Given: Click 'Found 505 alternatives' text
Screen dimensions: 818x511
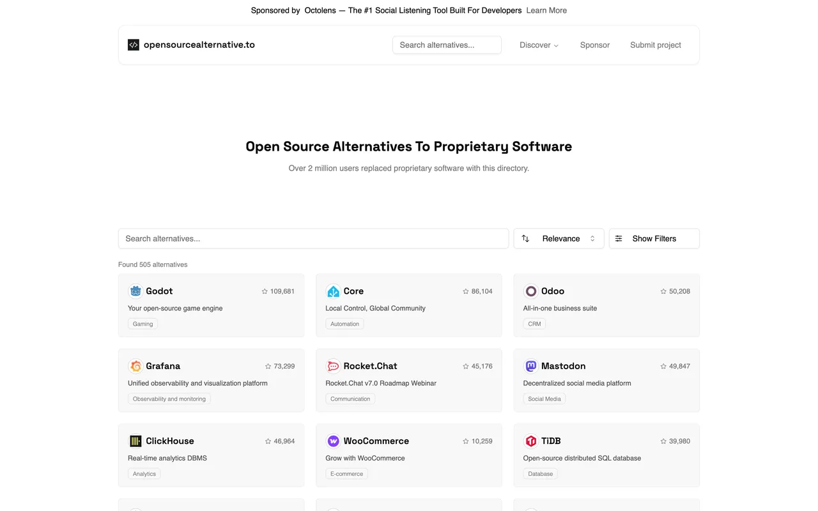Looking at the screenshot, I should click(x=153, y=264).
